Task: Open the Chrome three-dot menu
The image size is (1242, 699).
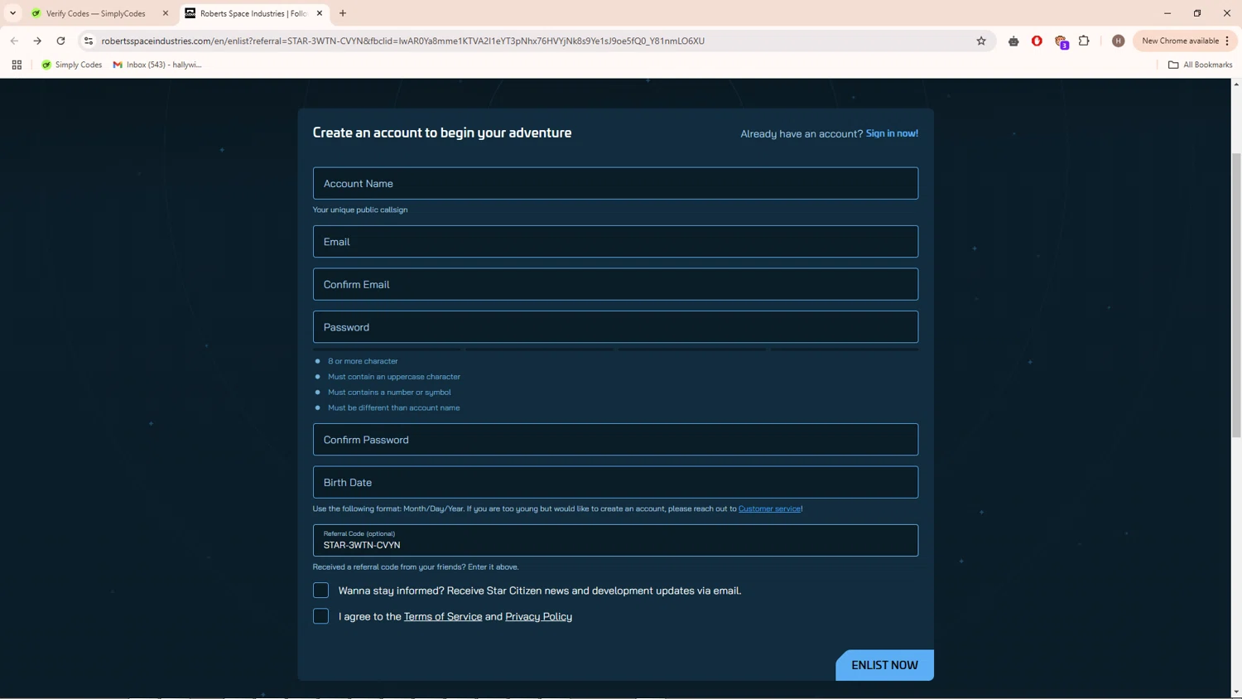Action: coord(1227,41)
